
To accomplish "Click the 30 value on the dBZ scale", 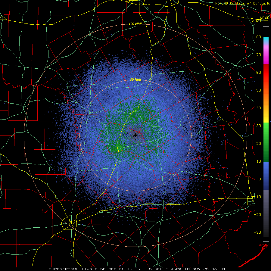I will click(259, 126).
